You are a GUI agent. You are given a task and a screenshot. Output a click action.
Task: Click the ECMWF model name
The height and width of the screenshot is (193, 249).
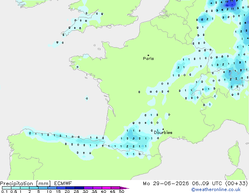pos(63,184)
